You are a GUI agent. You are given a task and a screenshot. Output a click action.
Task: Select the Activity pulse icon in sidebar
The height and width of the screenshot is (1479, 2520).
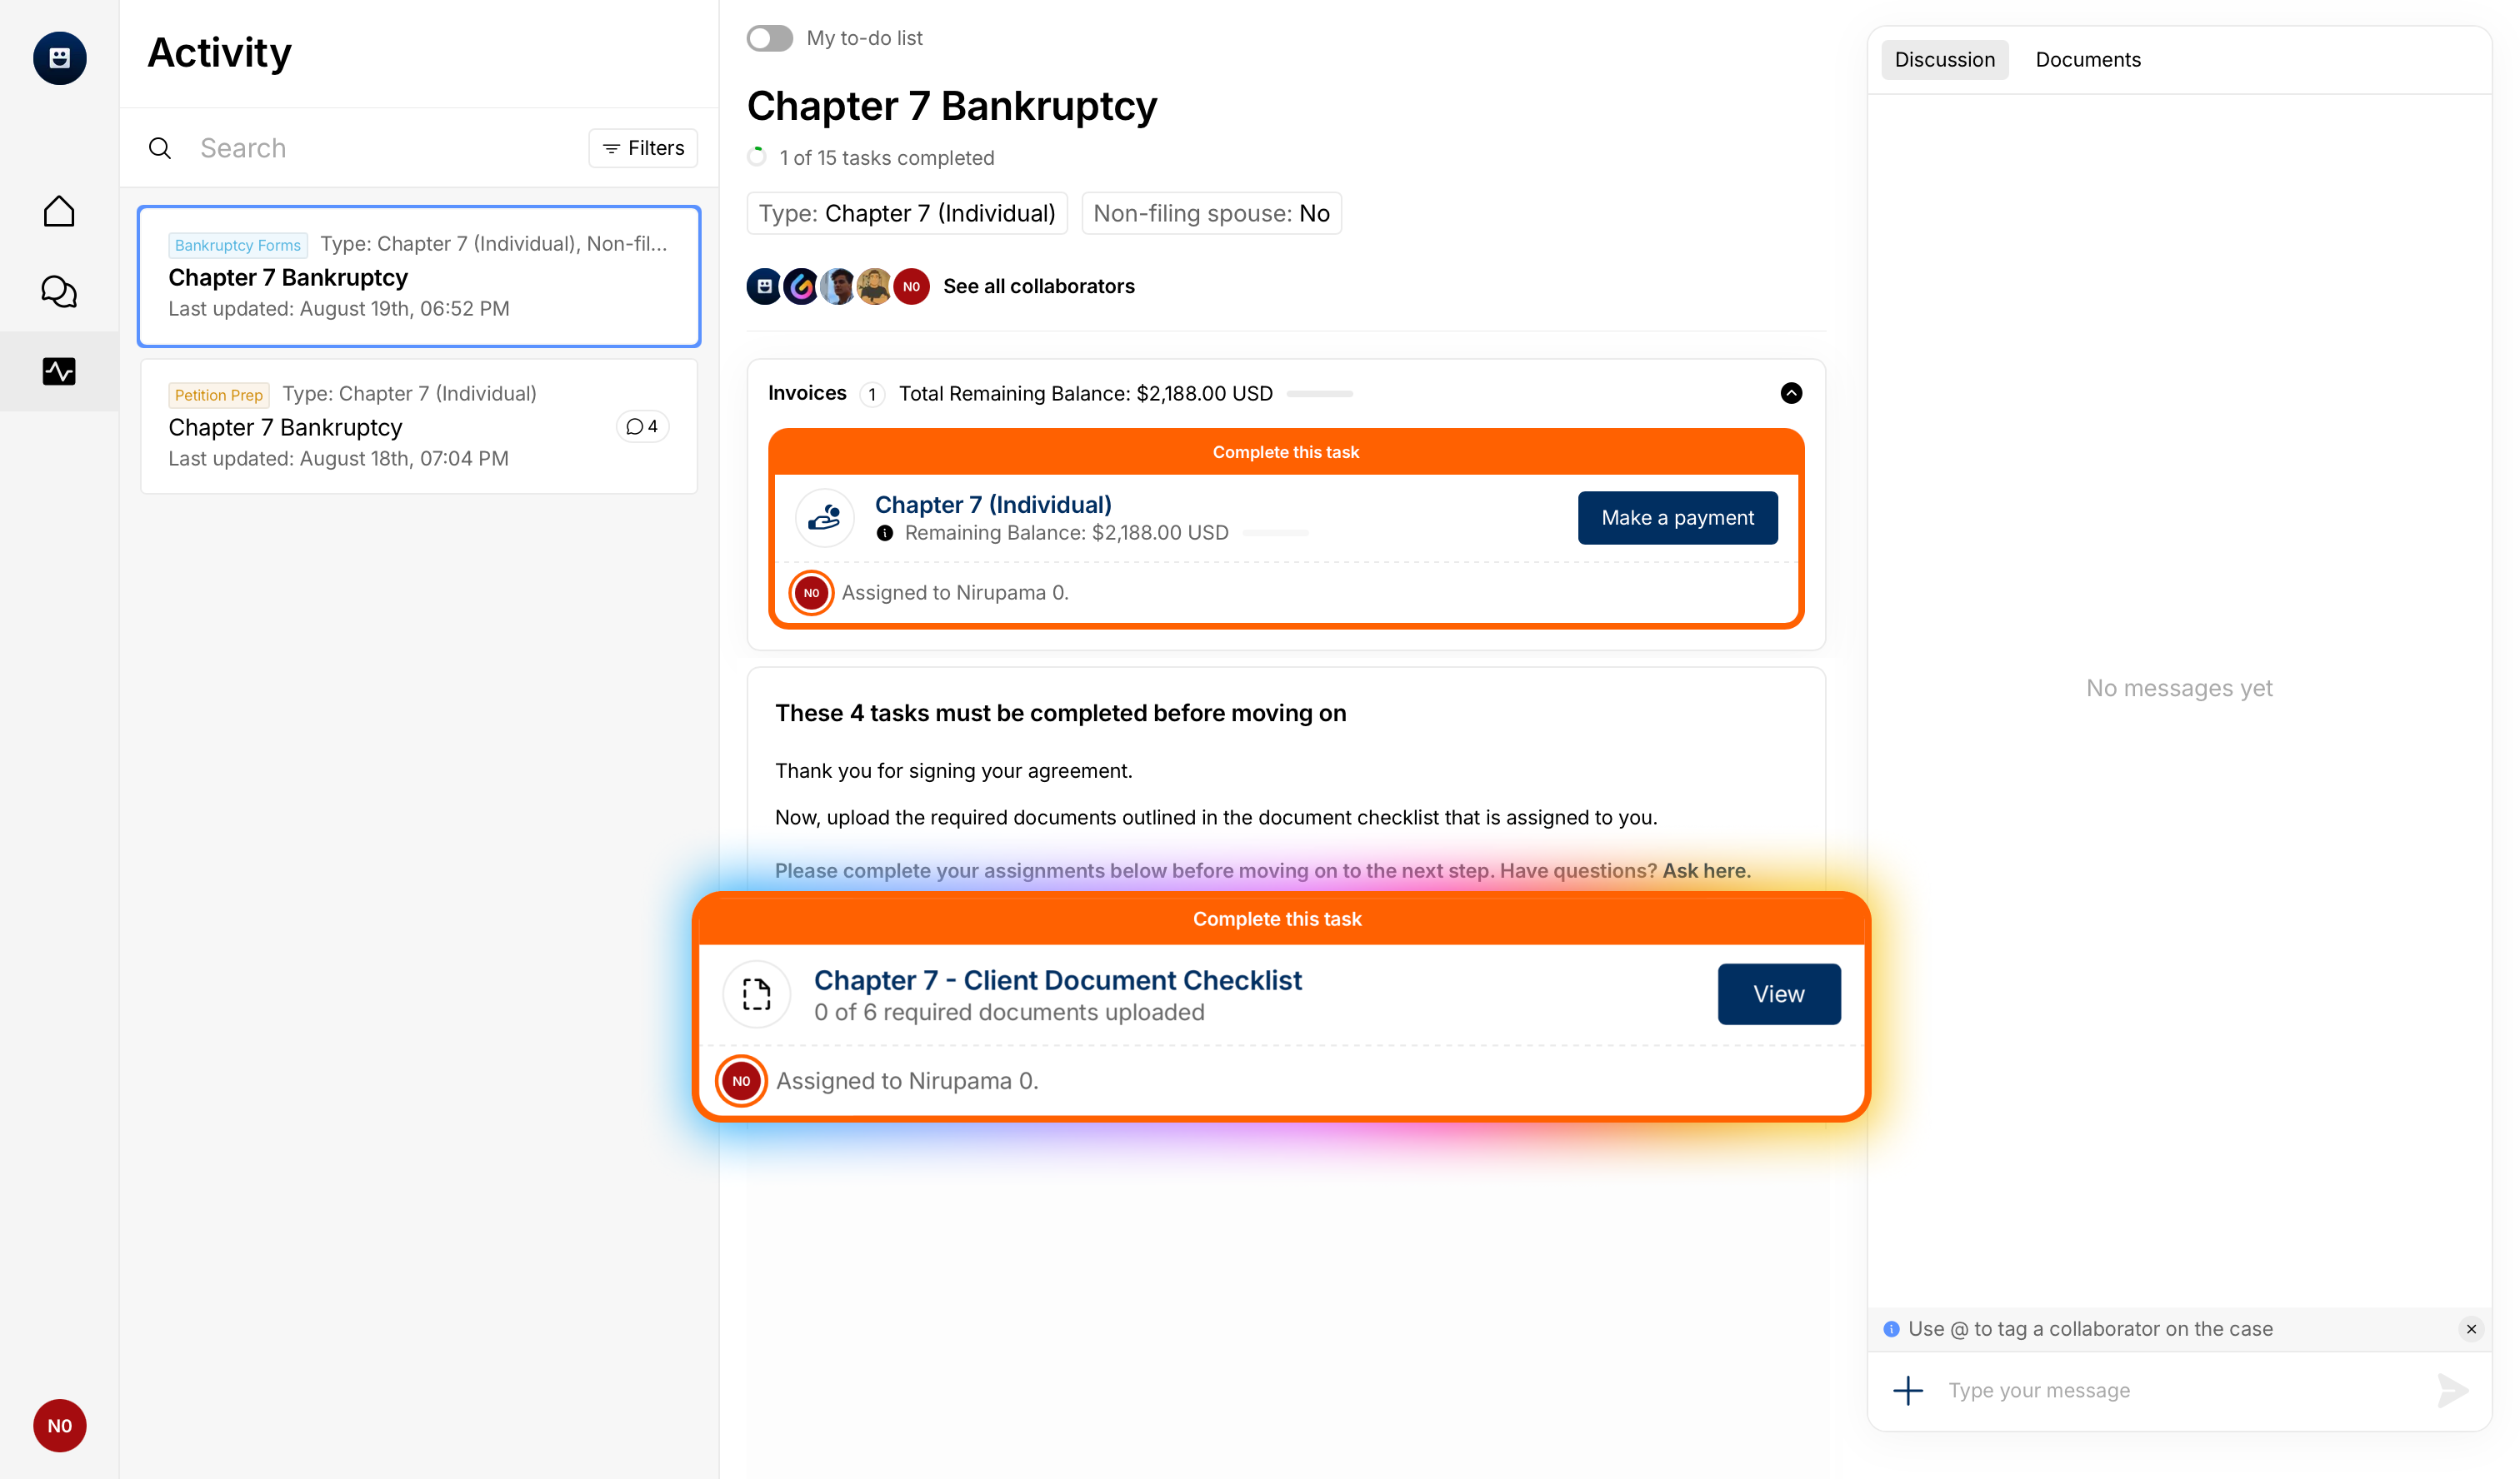59,371
